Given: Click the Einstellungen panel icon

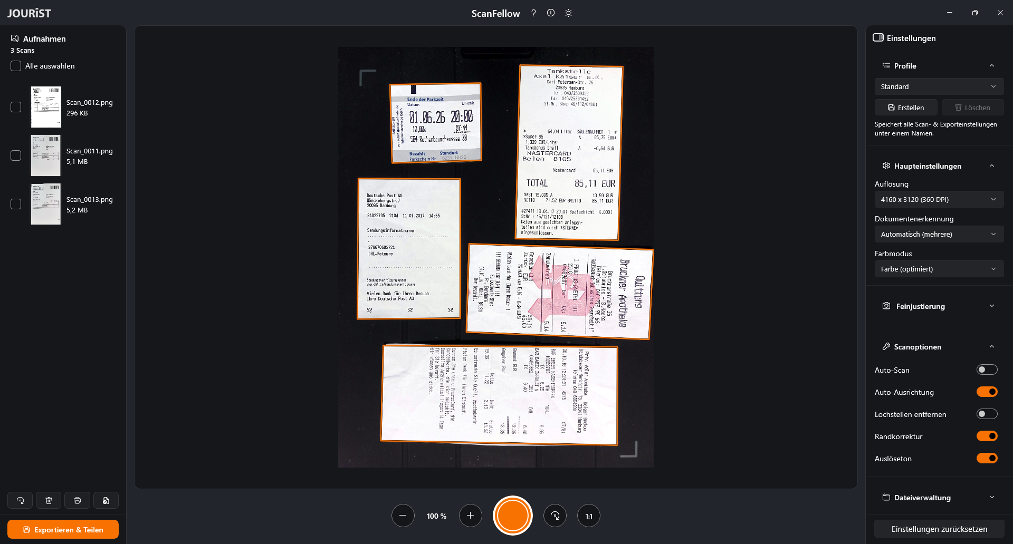Looking at the screenshot, I should pyautogui.click(x=878, y=38).
